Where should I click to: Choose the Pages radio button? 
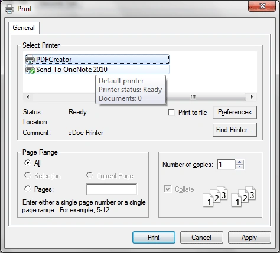pos(28,189)
